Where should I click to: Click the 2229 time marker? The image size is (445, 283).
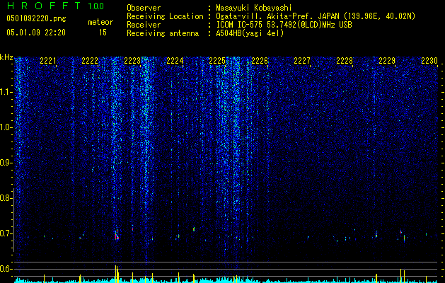[x=387, y=61]
